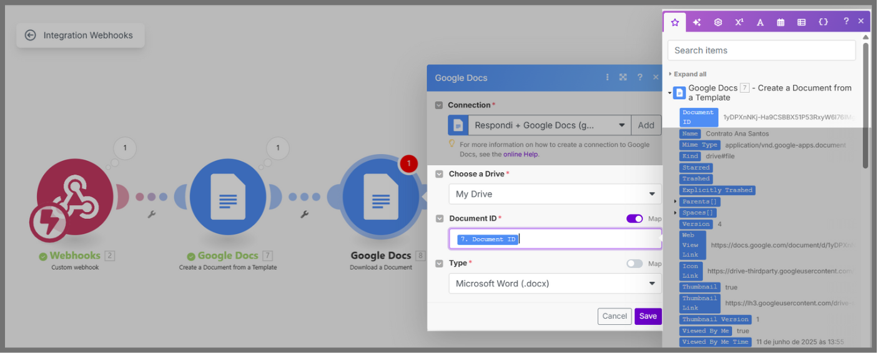Select the Kind variable pill
Screen dimensions: 878x353
pyautogui.click(x=690, y=156)
